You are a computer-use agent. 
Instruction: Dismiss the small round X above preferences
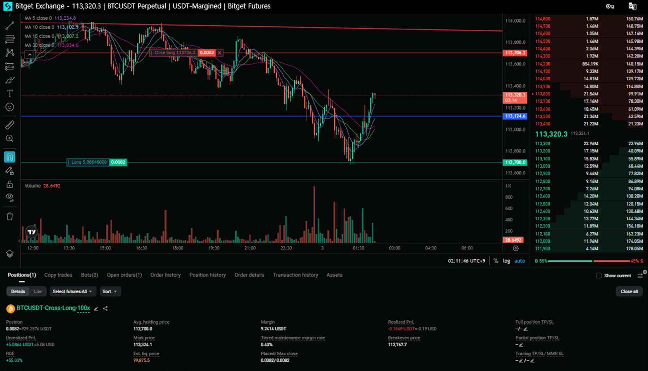[645, 272]
